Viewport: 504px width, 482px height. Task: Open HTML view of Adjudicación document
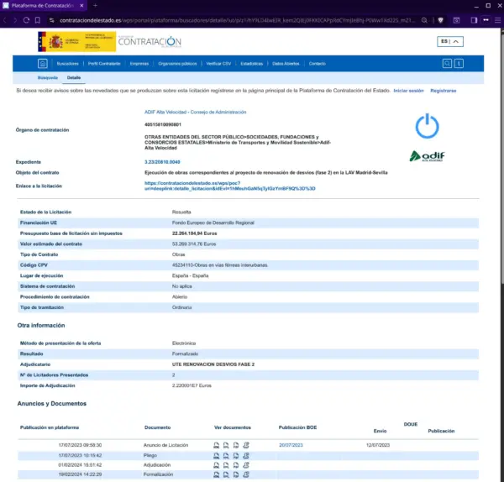217,465
